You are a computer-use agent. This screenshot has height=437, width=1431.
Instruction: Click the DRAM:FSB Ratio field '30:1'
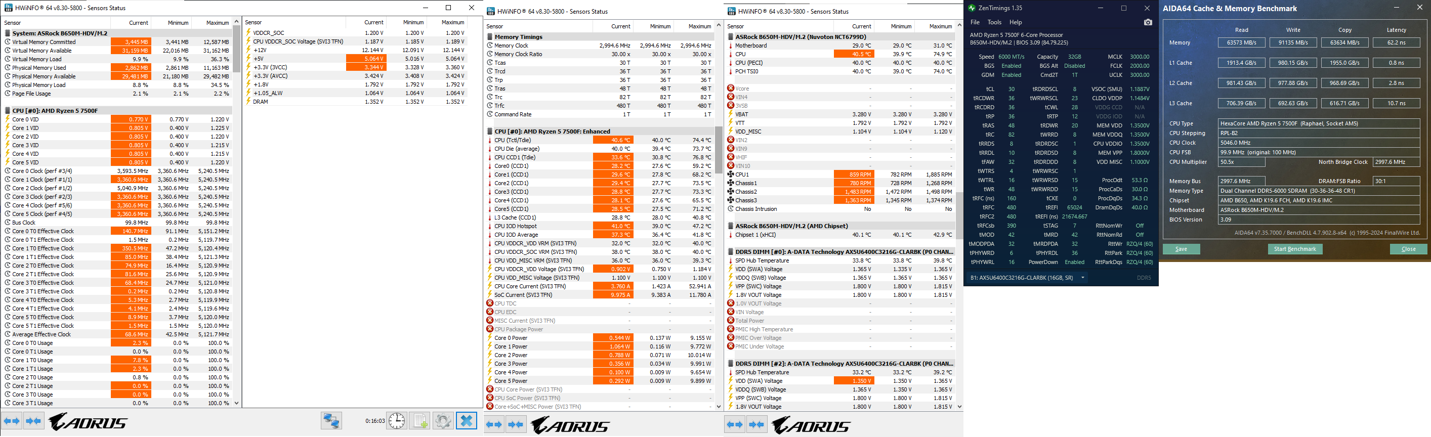point(1396,181)
